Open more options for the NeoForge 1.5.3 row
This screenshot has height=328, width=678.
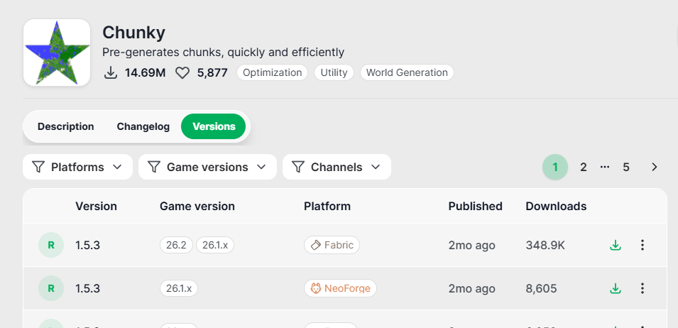click(x=643, y=288)
